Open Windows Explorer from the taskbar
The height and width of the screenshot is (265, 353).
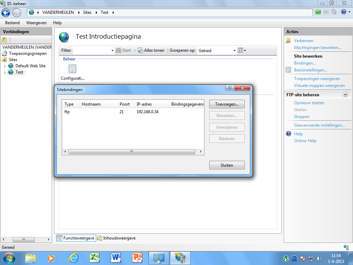pyautogui.click(x=31, y=258)
